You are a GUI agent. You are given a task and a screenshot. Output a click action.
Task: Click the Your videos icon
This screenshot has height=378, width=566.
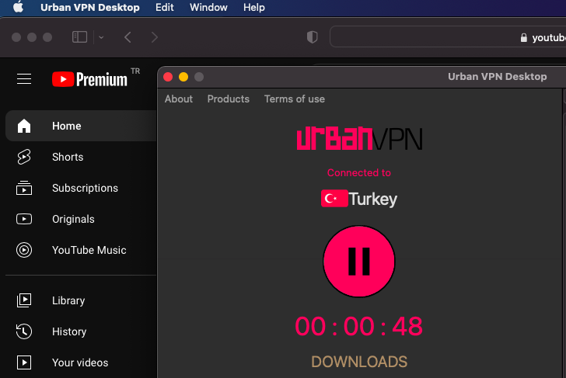tap(24, 362)
